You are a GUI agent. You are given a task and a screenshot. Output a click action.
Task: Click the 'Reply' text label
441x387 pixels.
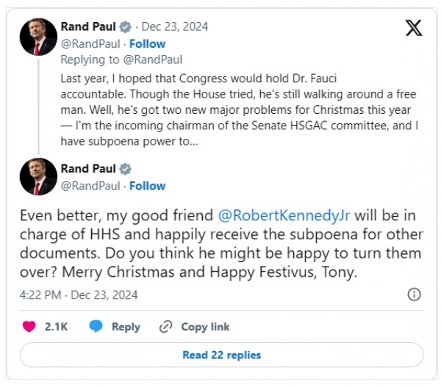[x=126, y=327]
